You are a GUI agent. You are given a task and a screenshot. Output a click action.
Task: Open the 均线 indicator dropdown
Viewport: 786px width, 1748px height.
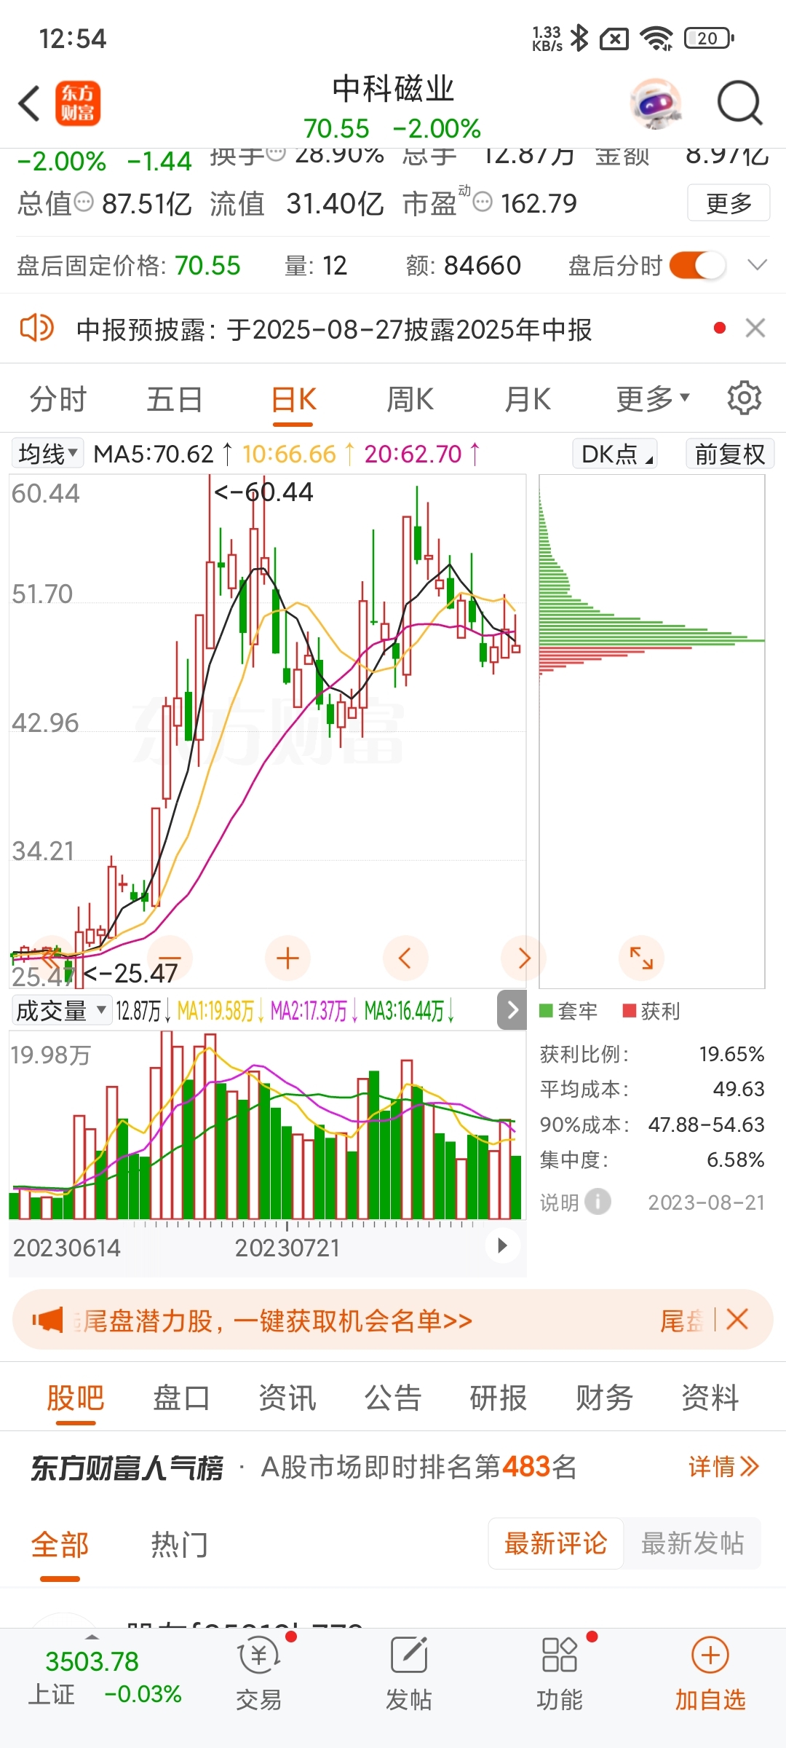(x=48, y=454)
